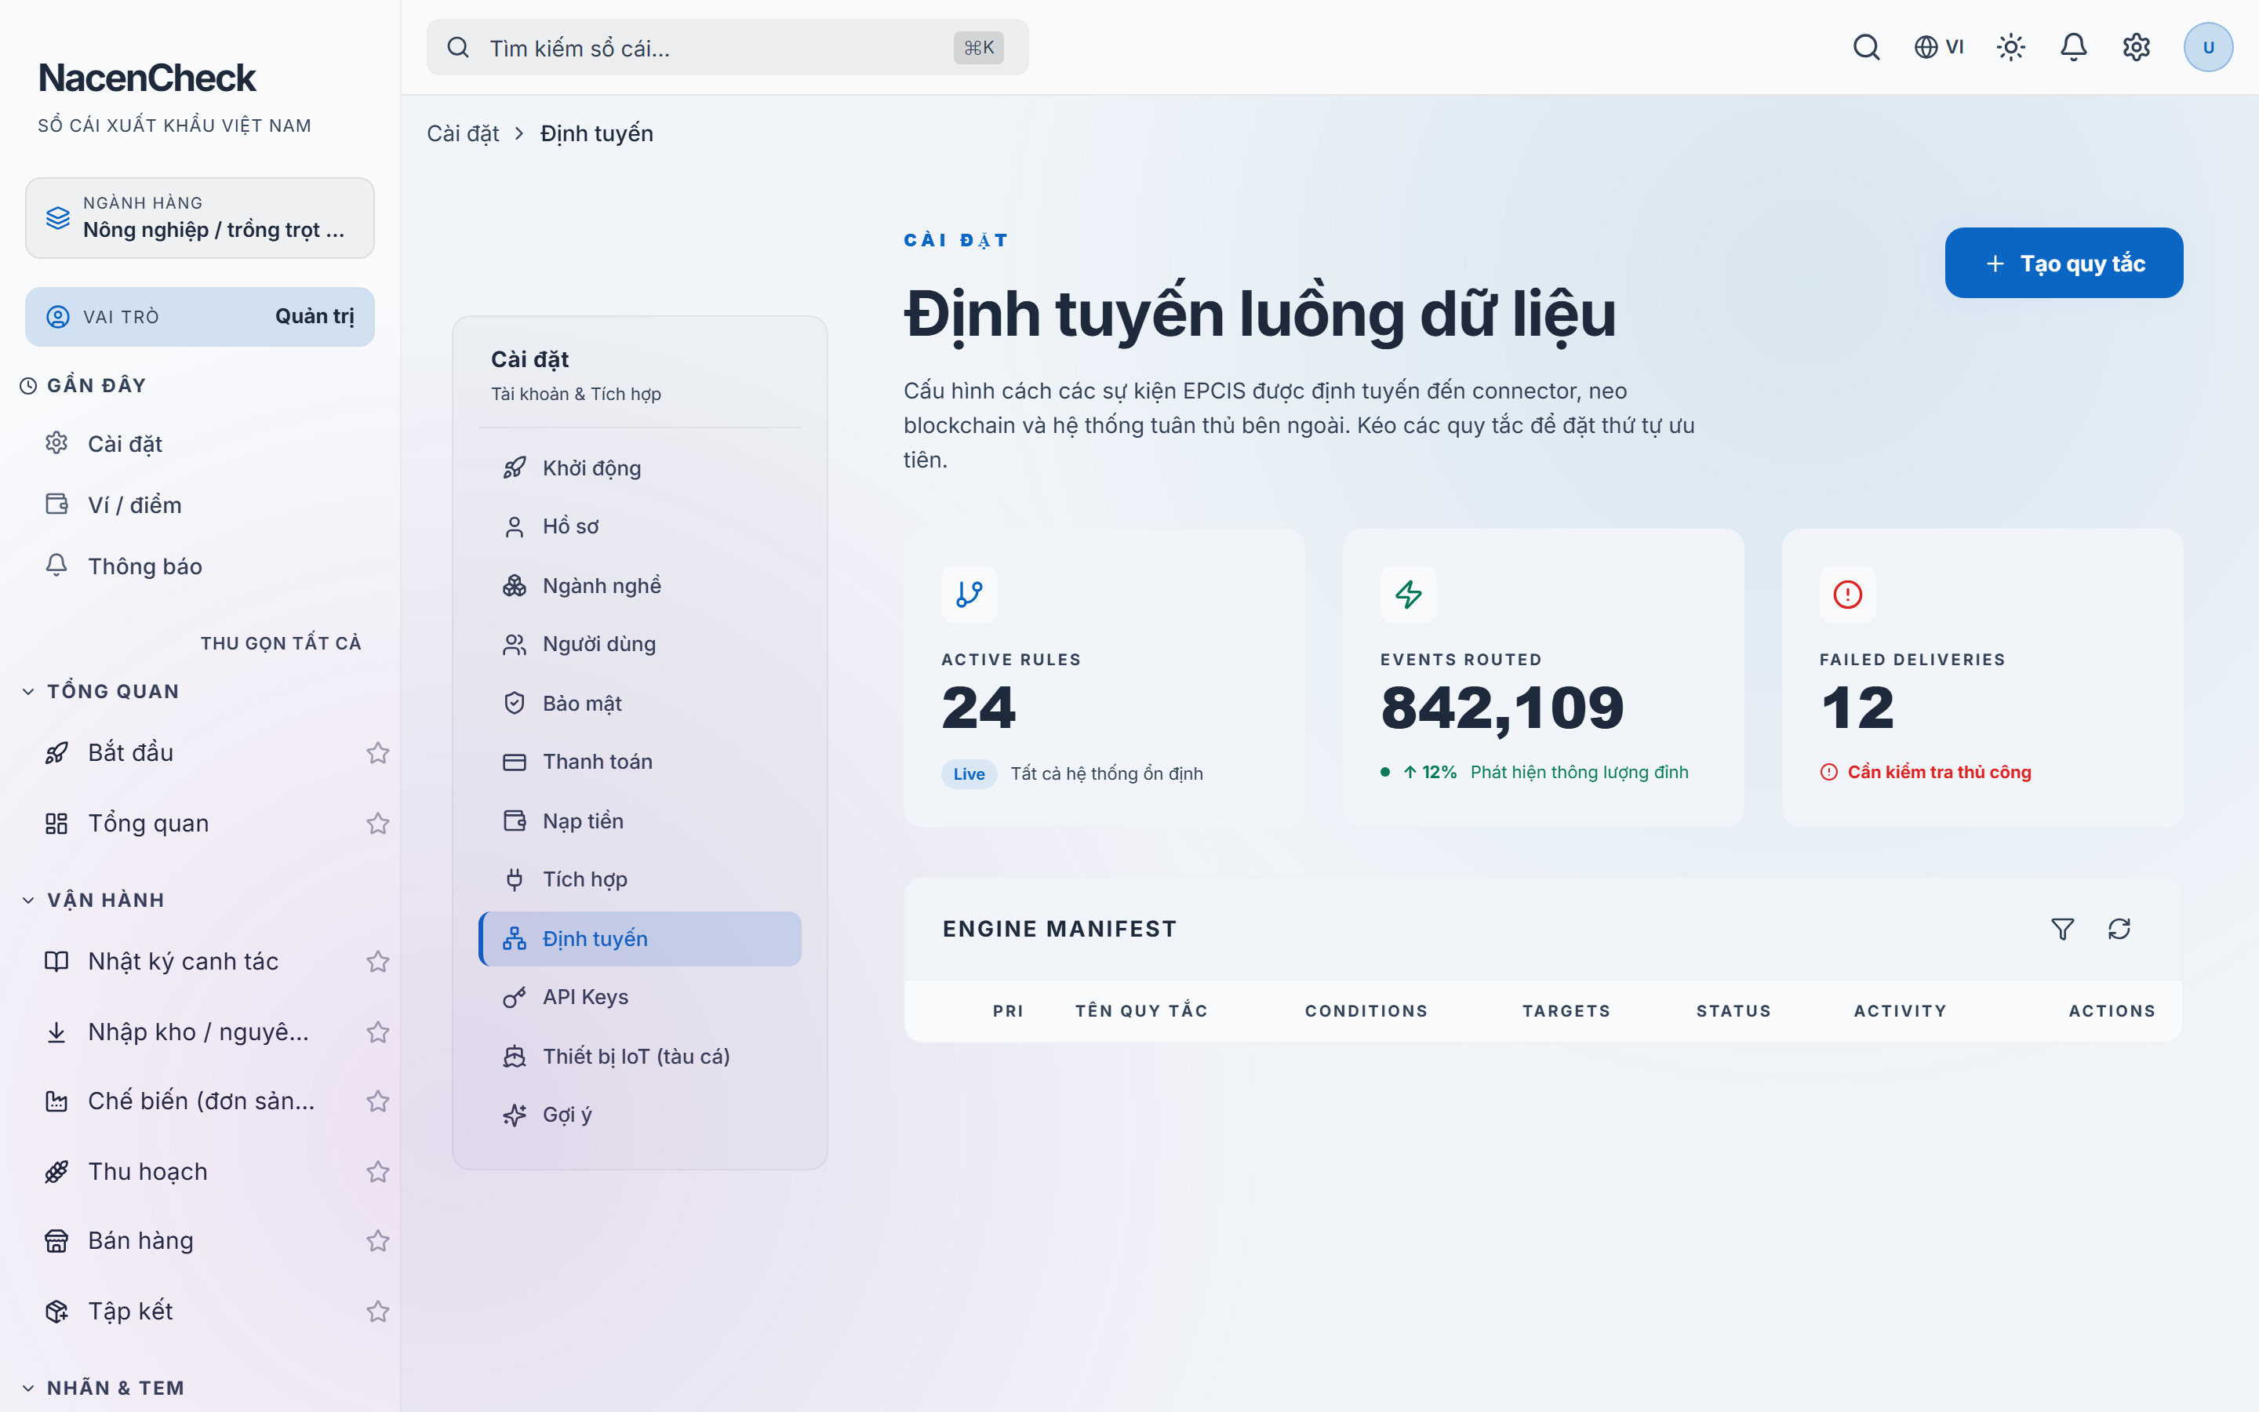Open API Keys settings page
This screenshot has width=2259, height=1412.
coord(639,996)
